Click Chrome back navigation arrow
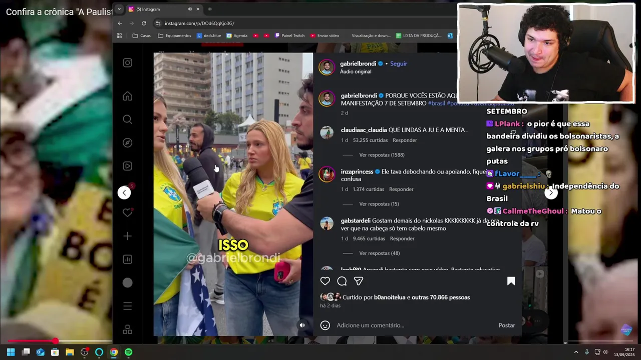This screenshot has height=360, width=641. click(120, 23)
